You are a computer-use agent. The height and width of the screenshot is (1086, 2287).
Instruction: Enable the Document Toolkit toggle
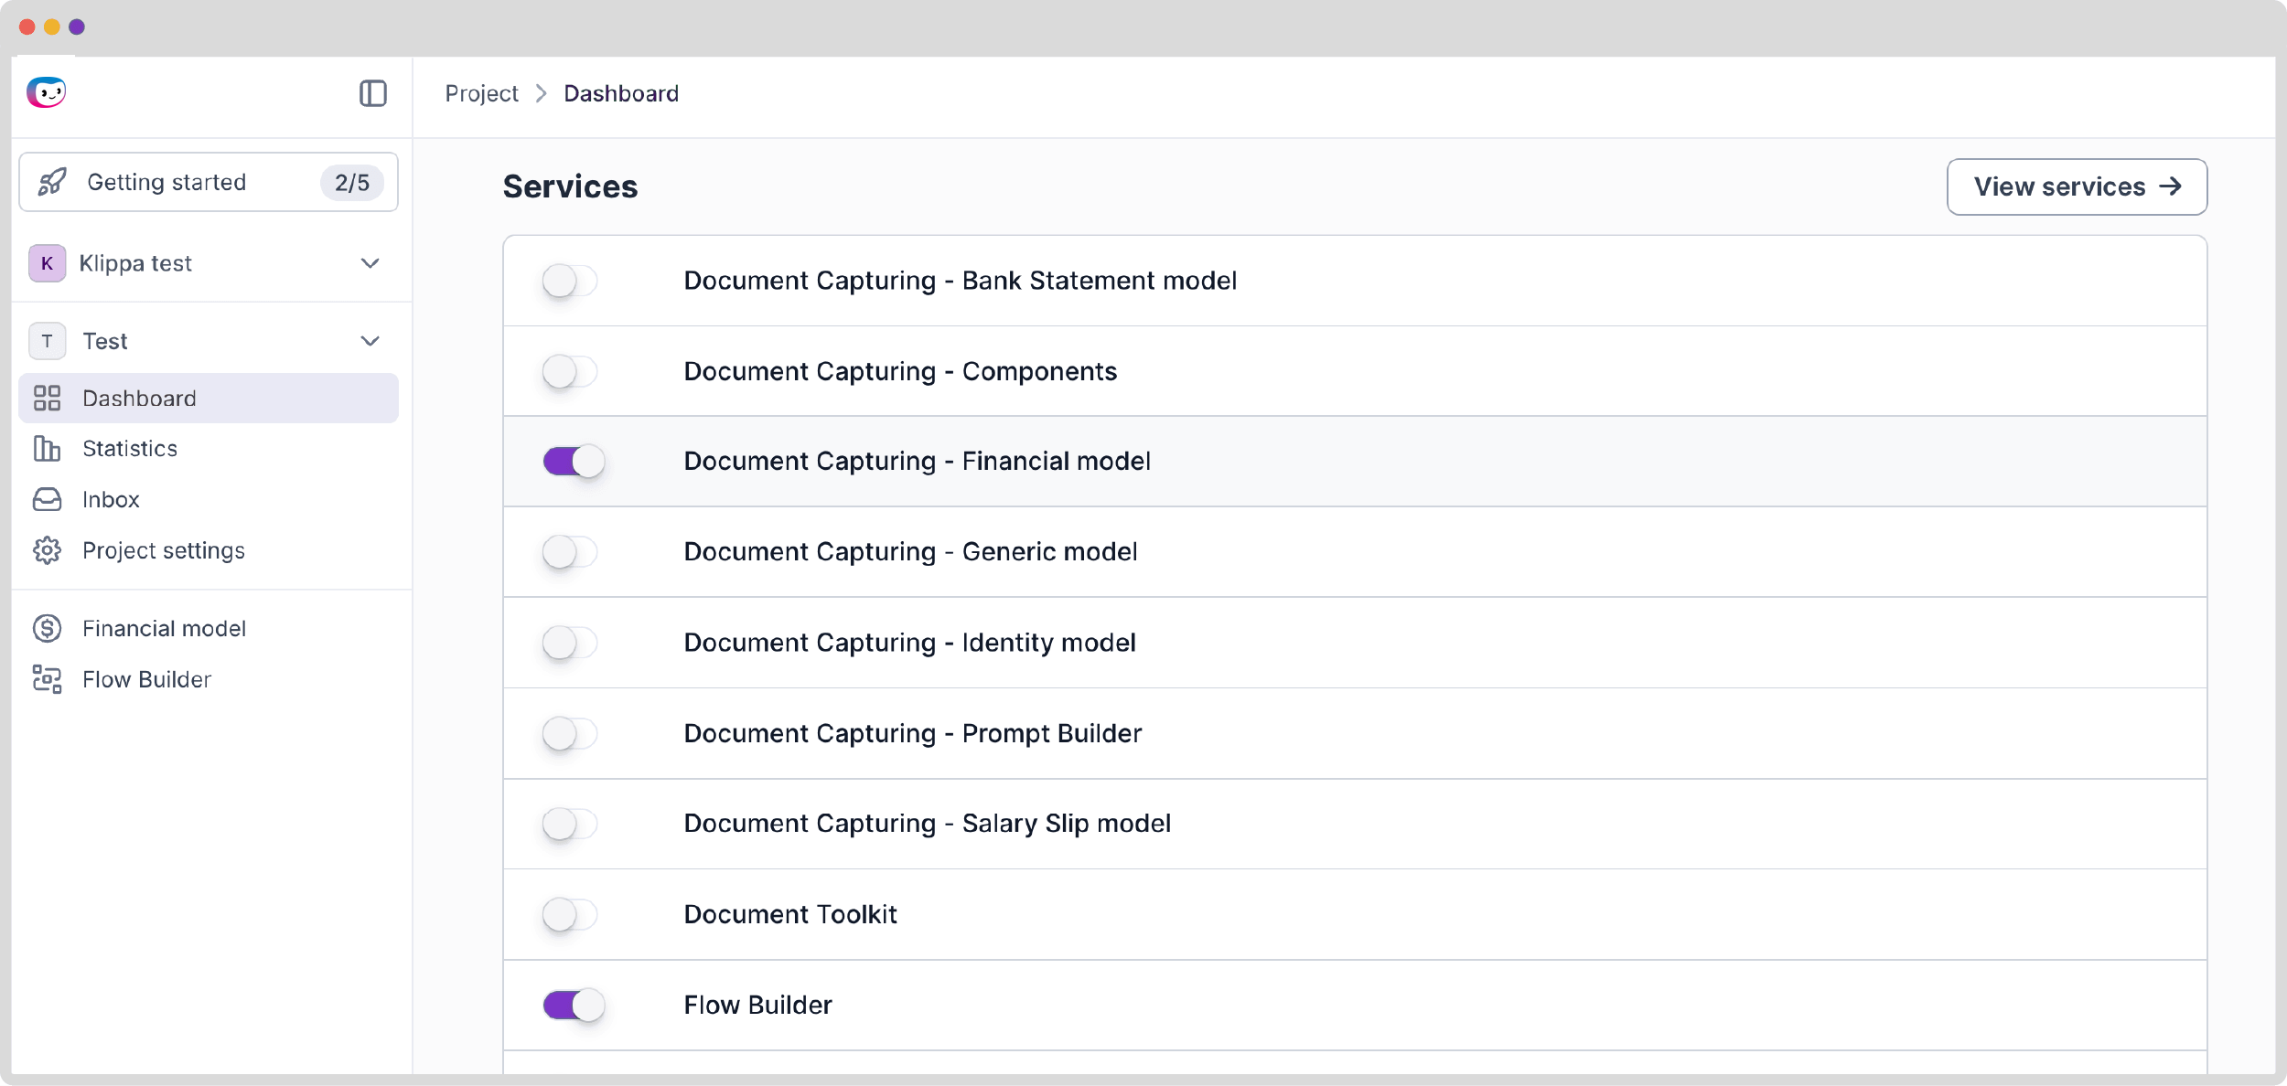coord(569,913)
